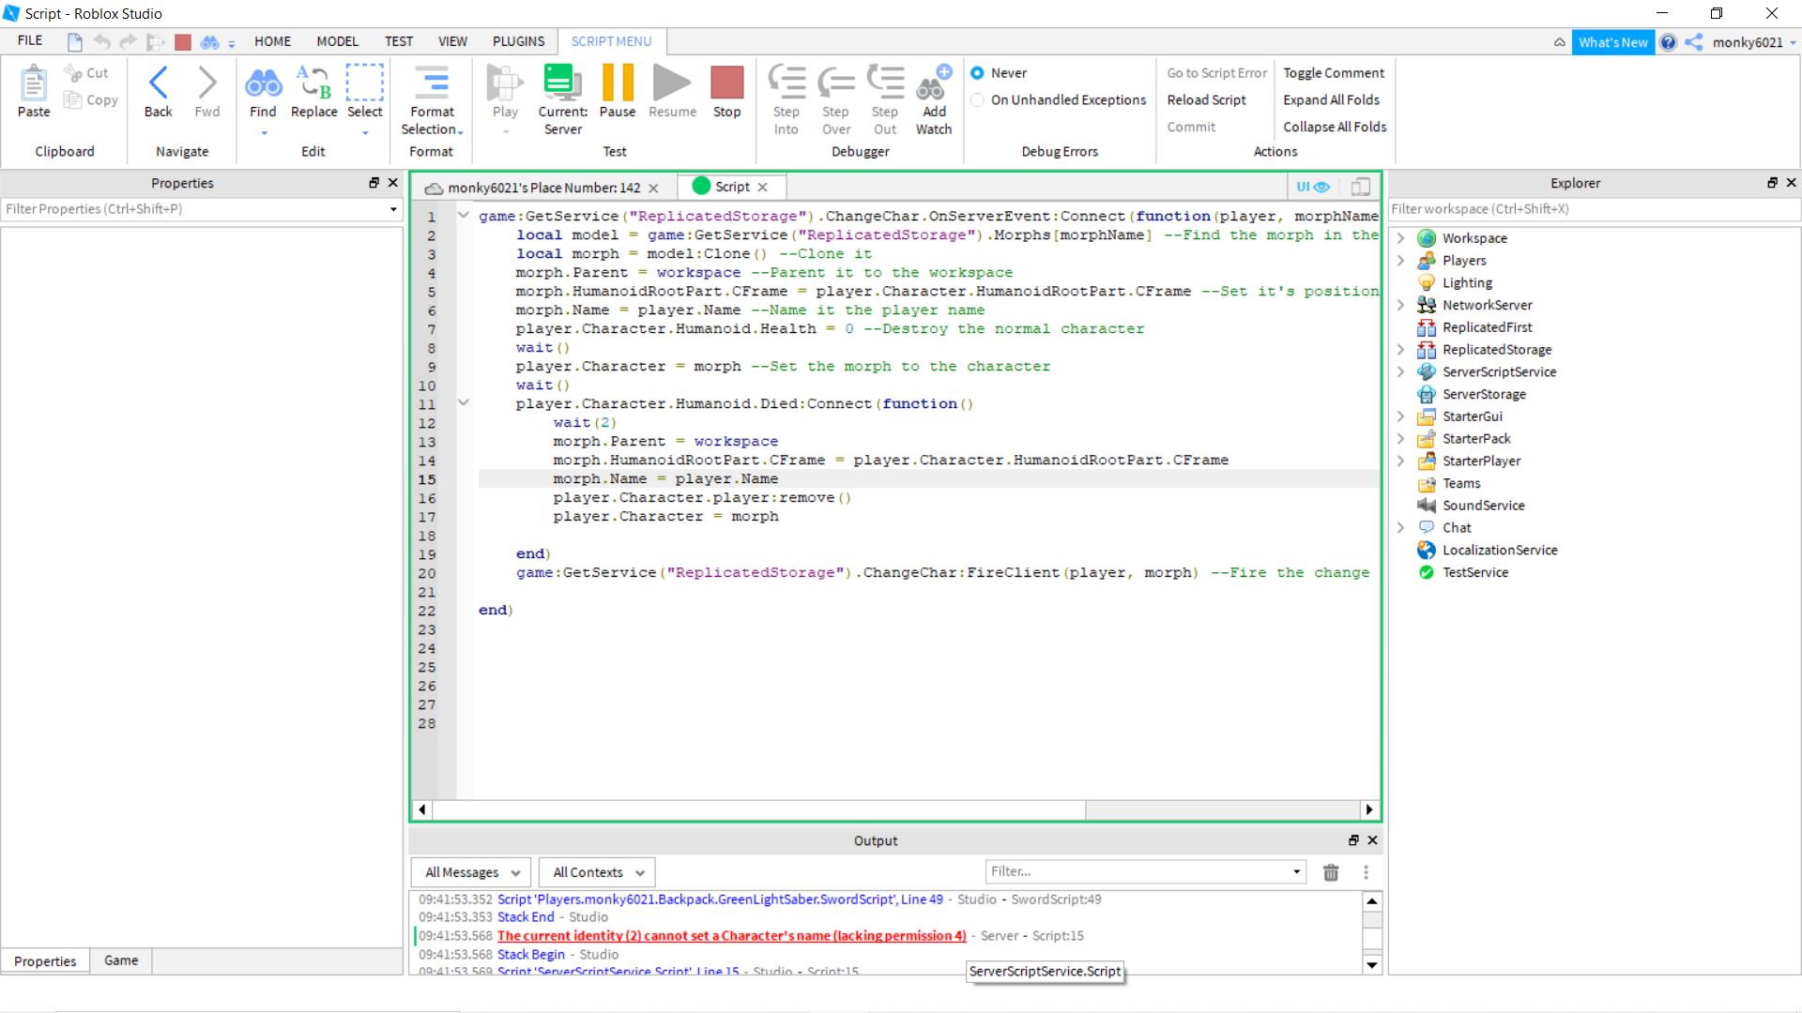Image resolution: width=1802 pixels, height=1013 pixels.
Task: Click the Go to Script Error button
Action: pos(1215,72)
